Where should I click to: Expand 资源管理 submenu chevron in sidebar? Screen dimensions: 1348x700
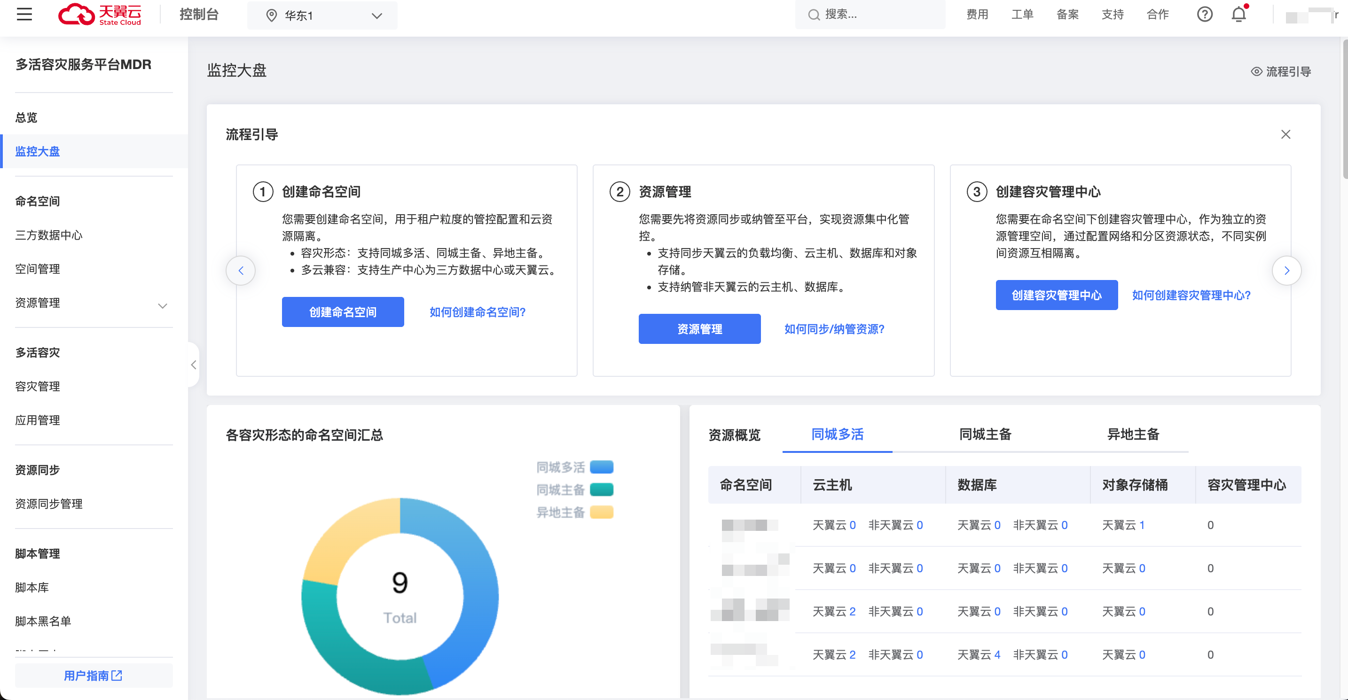pos(162,305)
